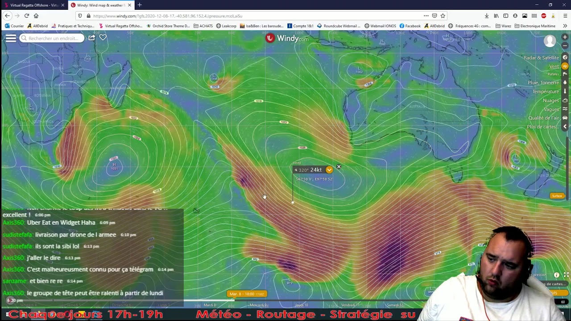
Task: Select the Température thermometer icon
Action: 565,91
